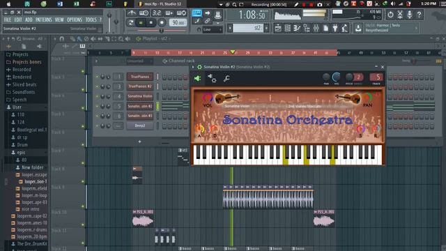446x251 pixels.
Task: Expand the Bootlegcut vol.1 folder
Action: pos(31,130)
